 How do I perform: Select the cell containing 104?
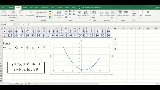click(x=16, y=35)
